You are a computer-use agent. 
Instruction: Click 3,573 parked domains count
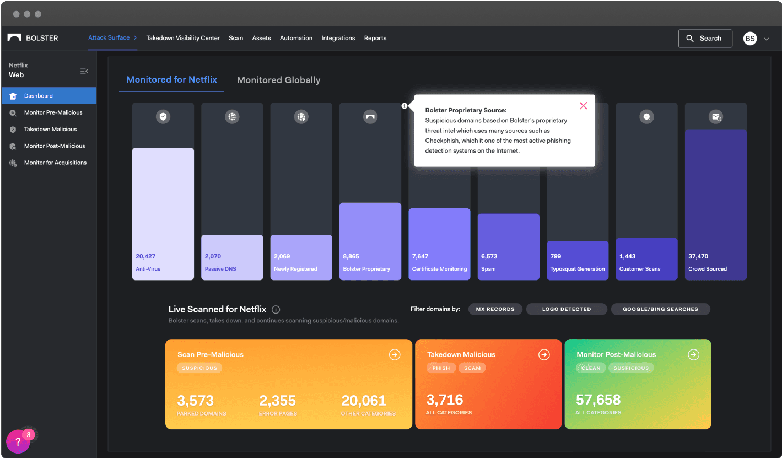coord(195,401)
